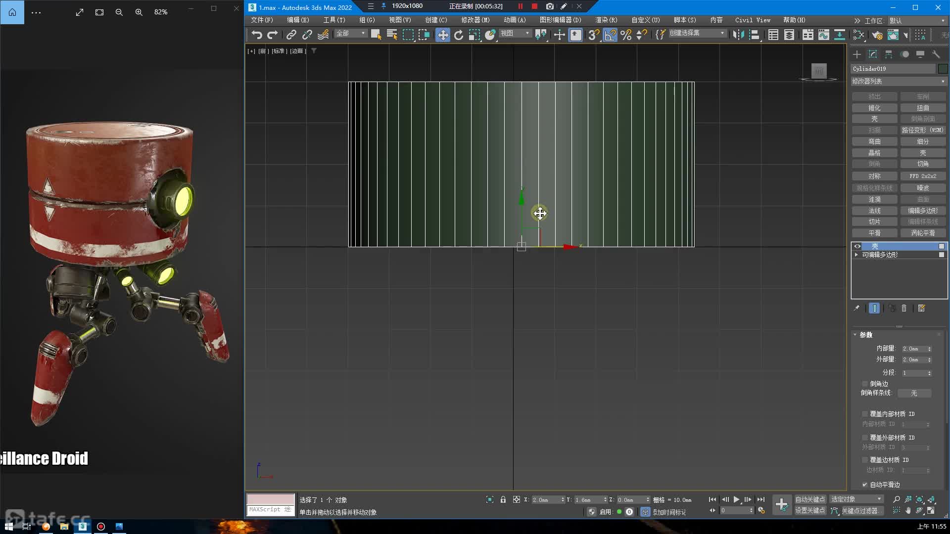This screenshot has height=534, width=950.
Task: Open the 文件(F) menu
Action: pyautogui.click(x=262, y=20)
